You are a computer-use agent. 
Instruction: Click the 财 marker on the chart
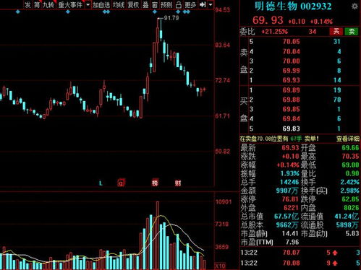[178, 183]
